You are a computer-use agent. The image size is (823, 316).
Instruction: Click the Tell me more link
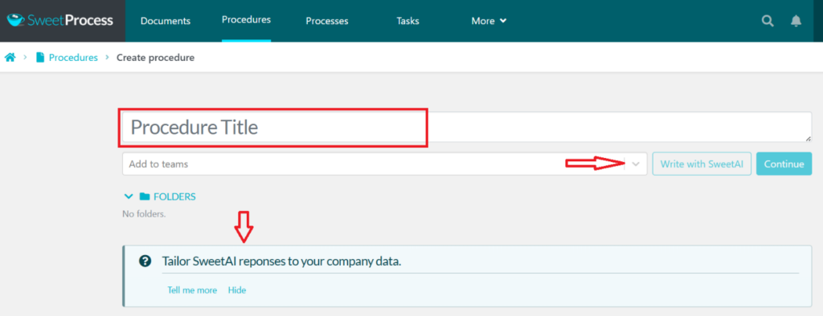(x=192, y=290)
